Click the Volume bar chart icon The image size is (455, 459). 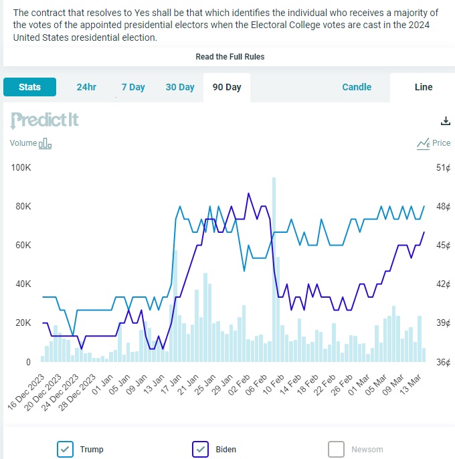click(45, 143)
